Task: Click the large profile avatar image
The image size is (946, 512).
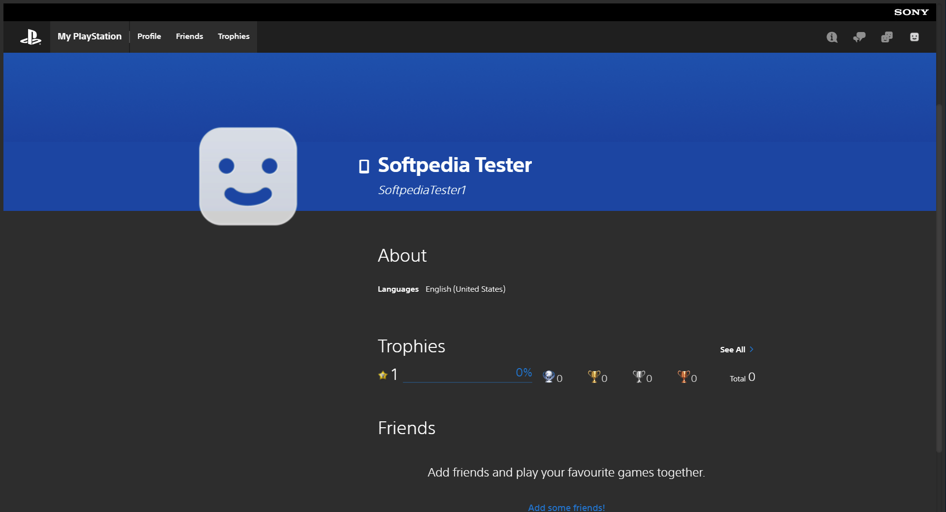Action: coord(248,176)
